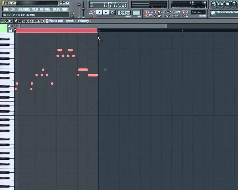Select the Delete tool in piano roll

(23, 21)
